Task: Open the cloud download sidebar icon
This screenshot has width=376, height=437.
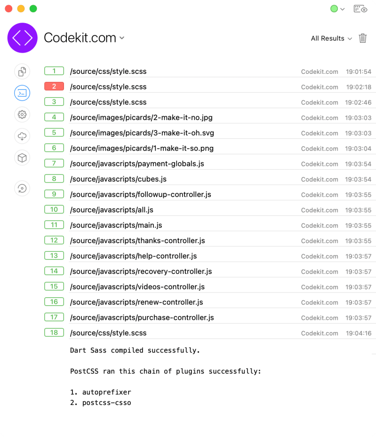Action: coord(22,136)
